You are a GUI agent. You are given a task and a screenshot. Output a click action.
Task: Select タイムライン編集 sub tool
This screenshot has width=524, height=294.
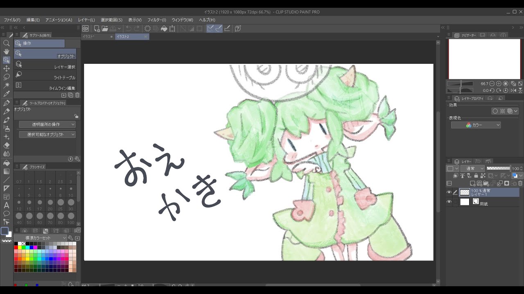(x=45, y=86)
